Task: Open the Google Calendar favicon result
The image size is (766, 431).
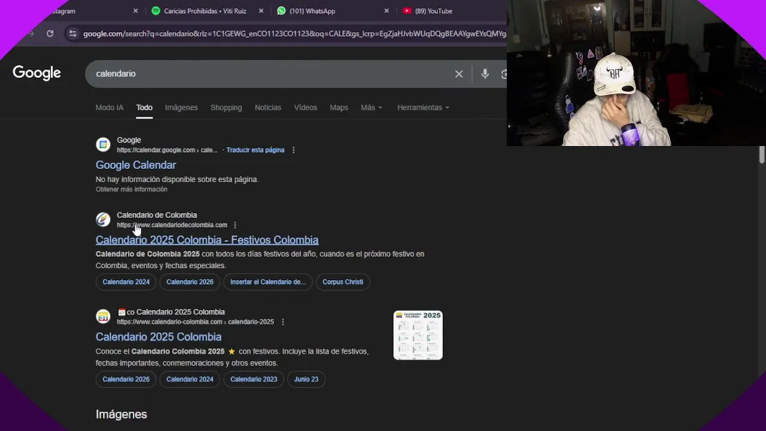Action: click(x=103, y=144)
